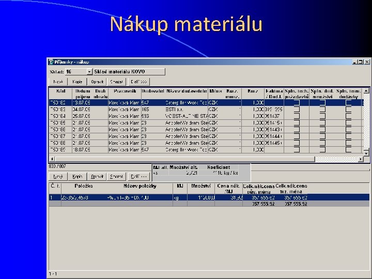Click the Faktura column header
Image resolution: width=372 pixels, height=279 pixels.
274,94
